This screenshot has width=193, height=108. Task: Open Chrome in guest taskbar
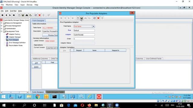pos(38,97)
